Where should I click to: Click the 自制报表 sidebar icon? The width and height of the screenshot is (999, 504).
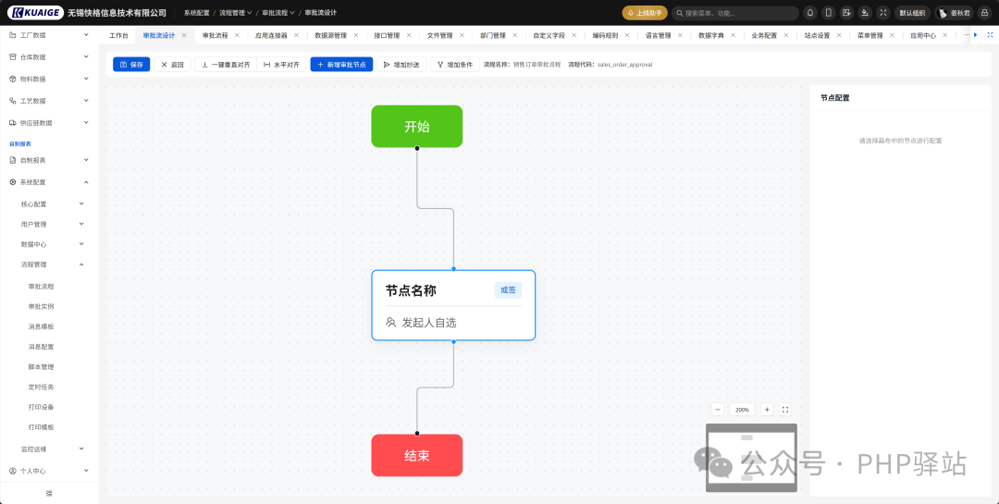coord(13,160)
